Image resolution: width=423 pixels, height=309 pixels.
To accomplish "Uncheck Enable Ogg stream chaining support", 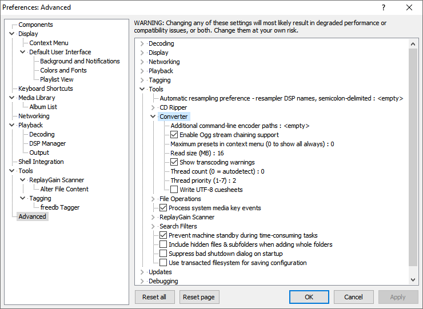I will point(174,135).
